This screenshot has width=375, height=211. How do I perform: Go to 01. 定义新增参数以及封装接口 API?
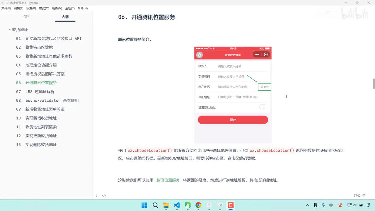coord(49,38)
